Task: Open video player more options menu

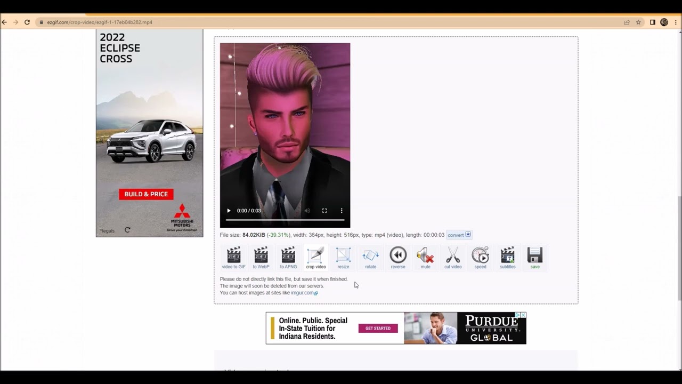Action: click(x=342, y=211)
